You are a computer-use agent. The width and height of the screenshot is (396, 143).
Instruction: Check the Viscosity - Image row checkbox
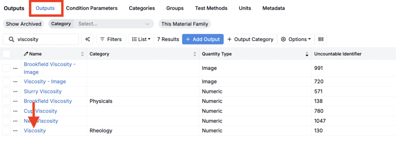(6, 81)
